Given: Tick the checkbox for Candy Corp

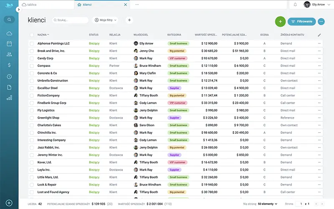Looking at the screenshot, I should click(x=32, y=59).
